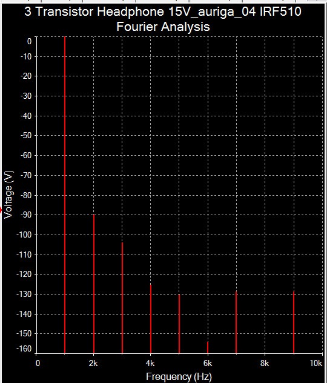Select the '-100' voltage axis tick label
The width and height of the screenshot is (327, 383).
tap(24, 235)
